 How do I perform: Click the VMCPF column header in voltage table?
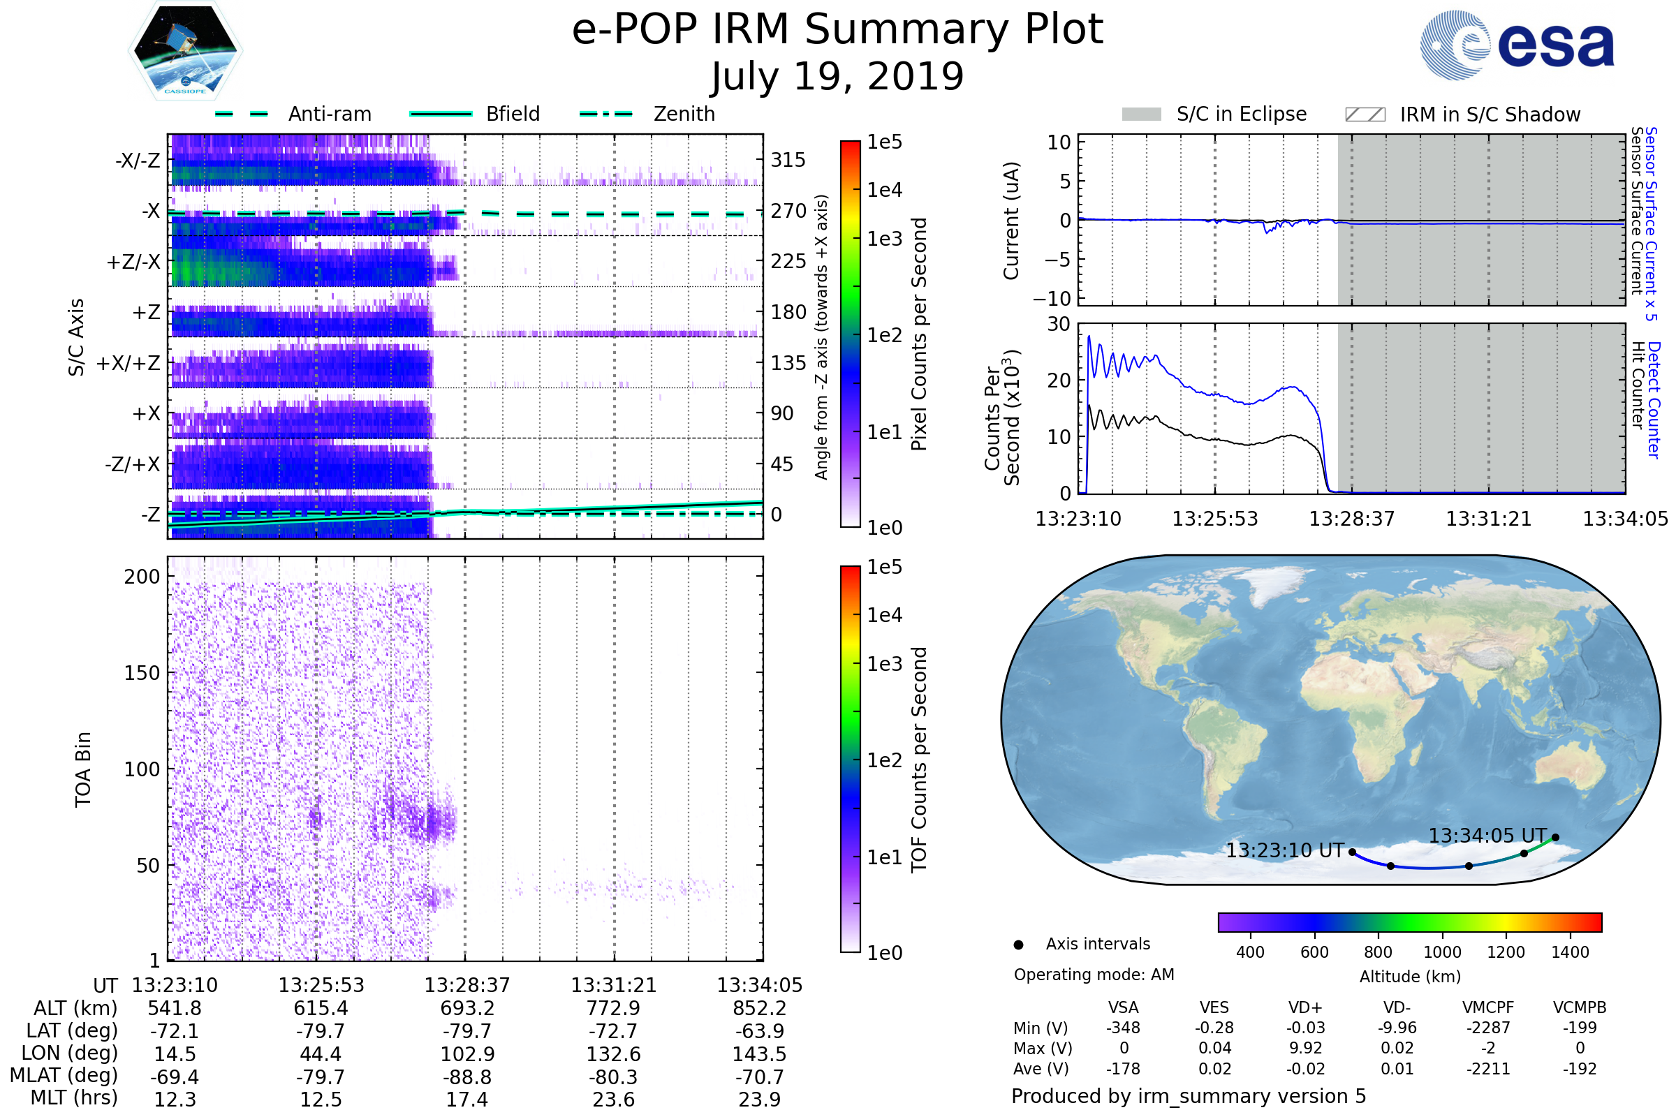1488,1007
